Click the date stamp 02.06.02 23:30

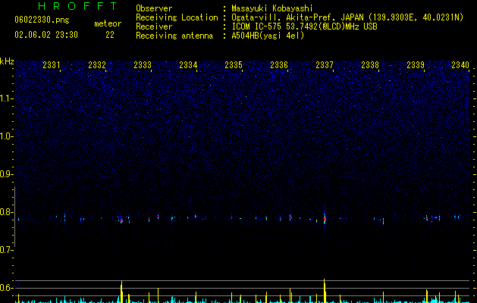tap(46, 35)
